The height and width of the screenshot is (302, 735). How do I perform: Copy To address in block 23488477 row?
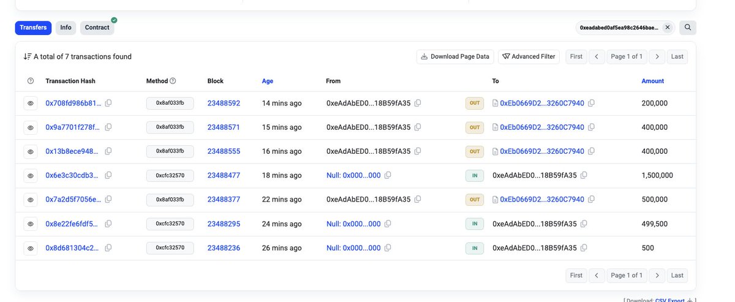point(584,175)
